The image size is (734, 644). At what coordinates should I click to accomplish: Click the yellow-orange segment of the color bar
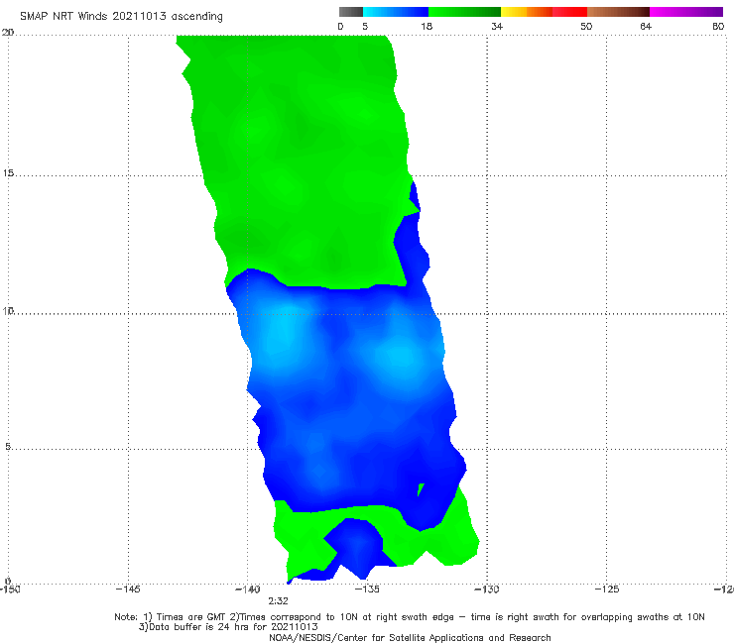[527, 12]
